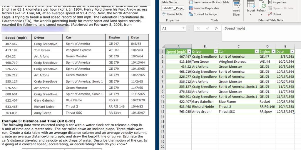Image resolution: width=301 pixels, height=150 pixels.
Task: Click Excel cell Wingfoot Express
Action: [238, 62]
